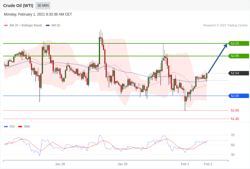Click the red 9MA legend swatch

click(x=20, y=127)
